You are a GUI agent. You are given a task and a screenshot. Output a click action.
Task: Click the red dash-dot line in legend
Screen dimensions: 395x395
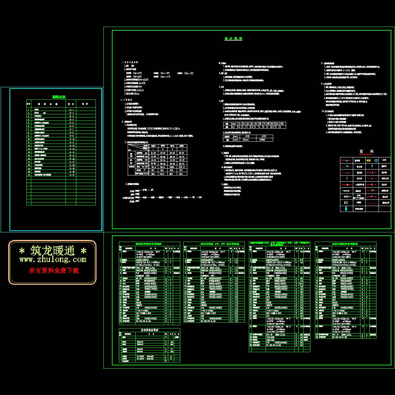(x=372, y=203)
